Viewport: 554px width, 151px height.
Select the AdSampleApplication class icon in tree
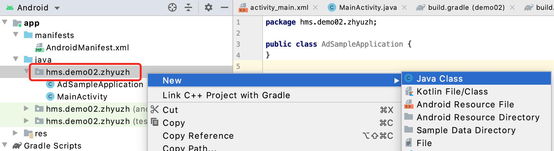(x=50, y=84)
